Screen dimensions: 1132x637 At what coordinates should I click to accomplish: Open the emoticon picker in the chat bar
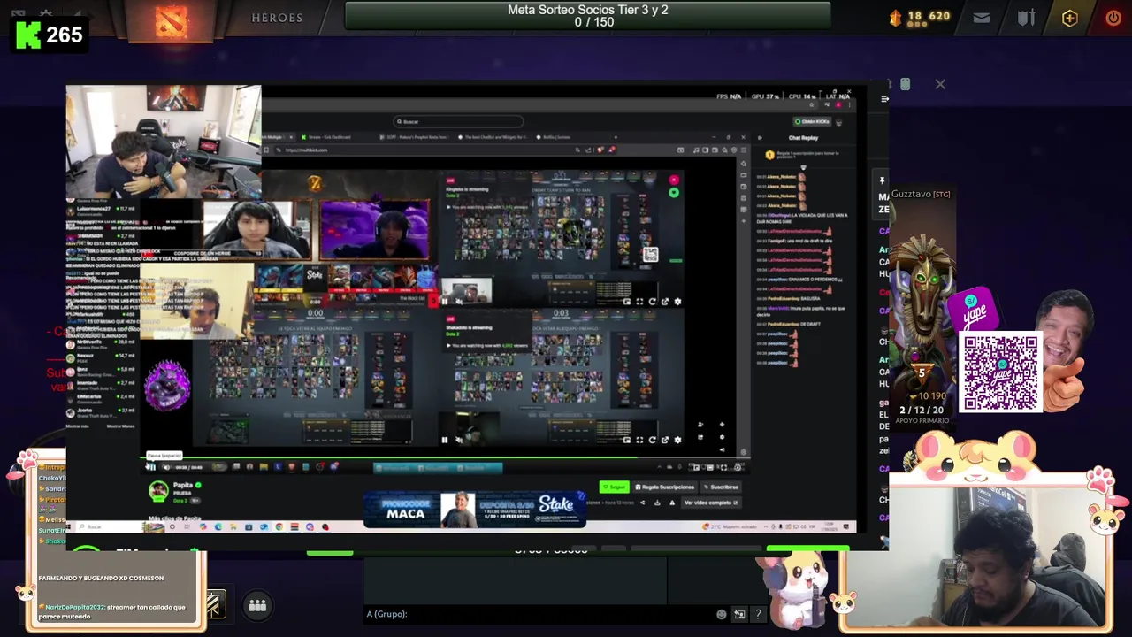[x=722, y=614]
